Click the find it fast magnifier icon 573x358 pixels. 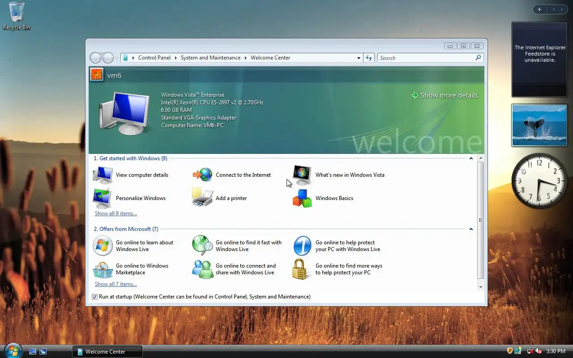(202, 246)
